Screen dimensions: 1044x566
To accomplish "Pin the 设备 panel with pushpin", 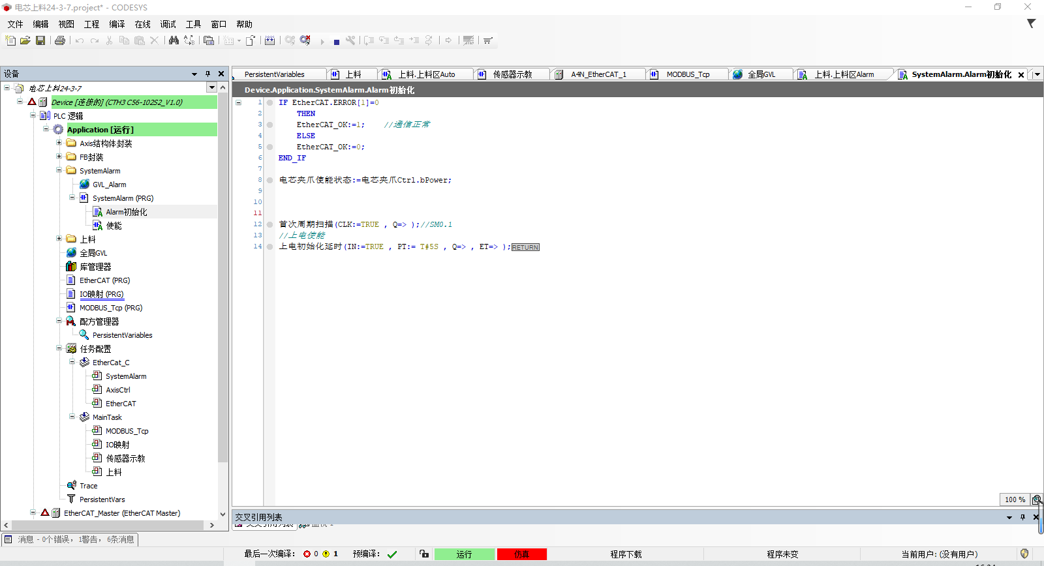I will [207, 74].
